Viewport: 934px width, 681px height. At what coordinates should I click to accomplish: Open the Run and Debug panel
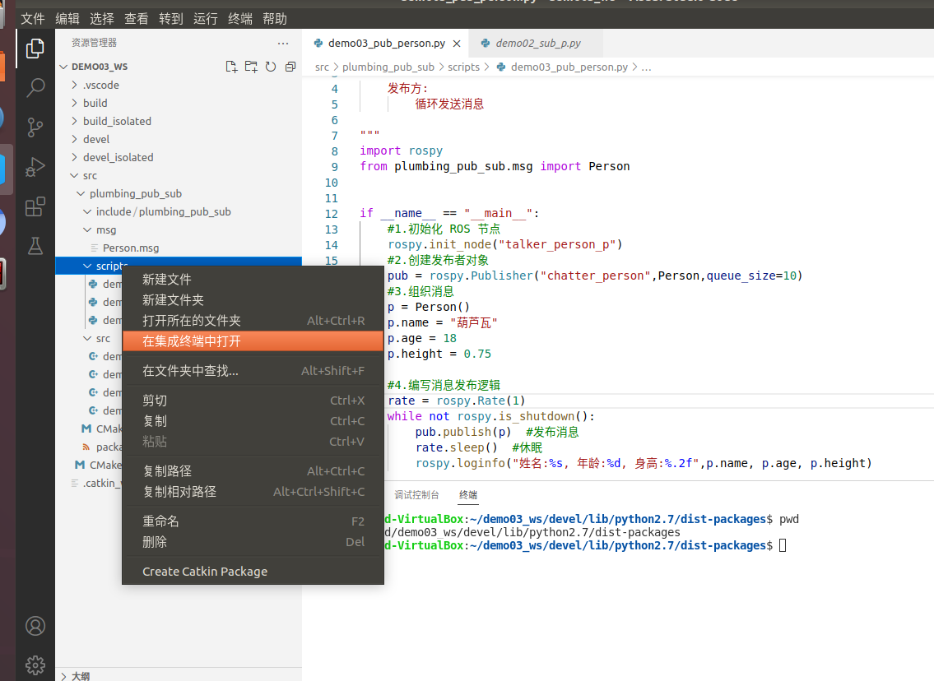[x=35, y=167]
